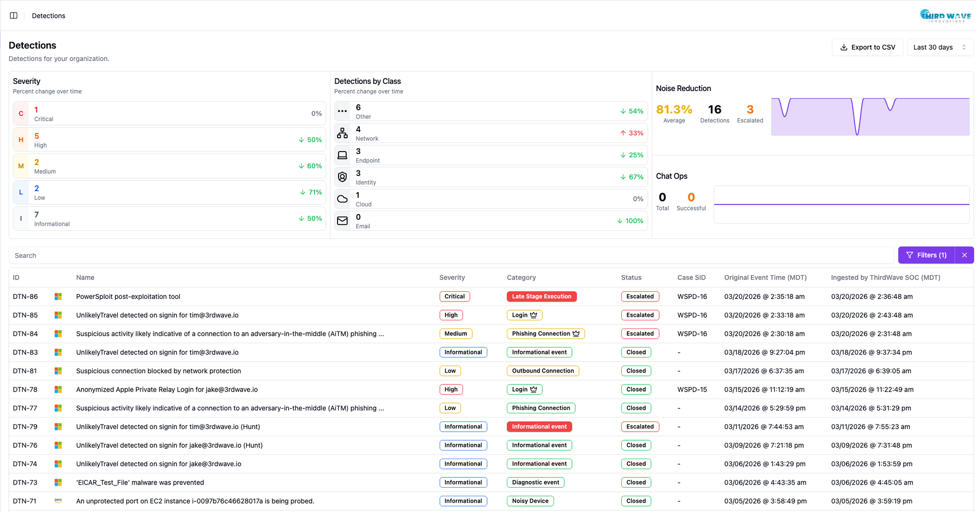Click the Network class icon

coord(343,133)
